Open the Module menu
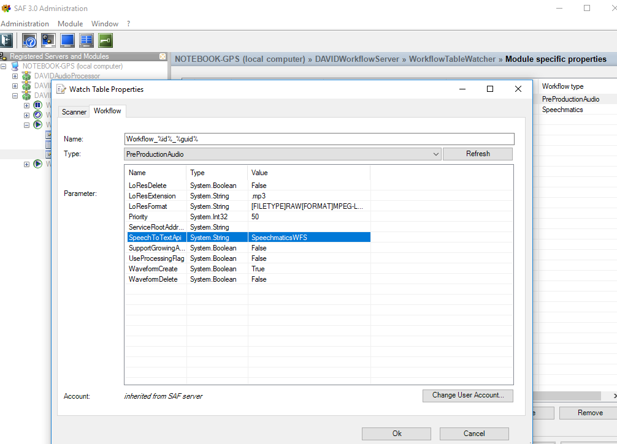The height and width of the screenshot is (444, 617). 70,24
